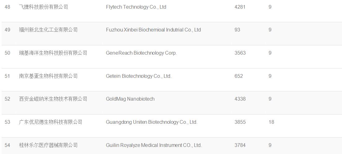Select Guilin Royalyze Medical Instrument CO., Ltd.

tap(154, 145)
